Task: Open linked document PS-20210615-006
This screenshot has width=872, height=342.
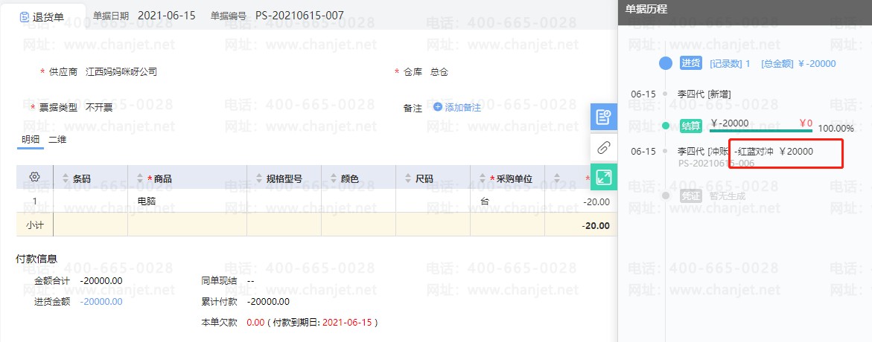Action: pyautogui.click(x=716, y=164)
